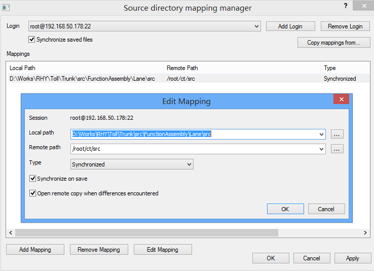Image resolution: width=374 pixels, height=271 pixels.
Task: Click the Add Mapping button
Action: 35,250
